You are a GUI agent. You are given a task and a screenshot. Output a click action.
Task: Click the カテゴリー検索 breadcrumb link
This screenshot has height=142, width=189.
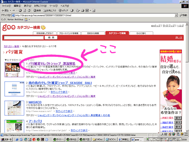[11, 46]
